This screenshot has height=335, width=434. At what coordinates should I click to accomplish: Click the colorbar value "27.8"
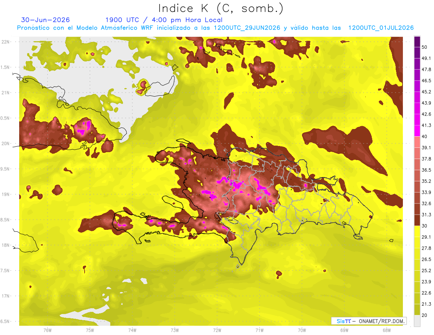coord(426,248)
